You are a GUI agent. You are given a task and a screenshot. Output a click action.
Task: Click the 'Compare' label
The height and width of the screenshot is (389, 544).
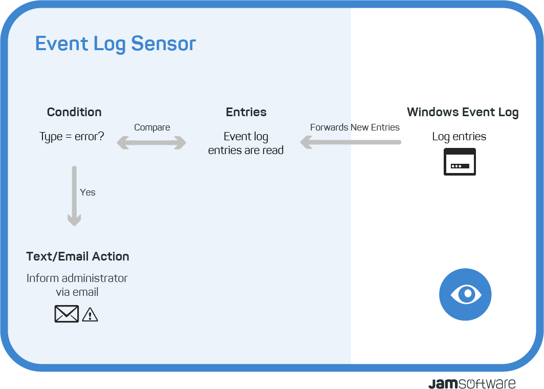pyautogui.click(x=152, y=127)
